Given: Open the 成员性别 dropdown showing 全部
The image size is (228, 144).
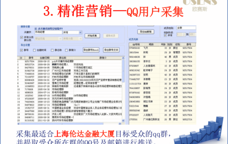Looking at the screenshot, I should [x=186, y=28].
